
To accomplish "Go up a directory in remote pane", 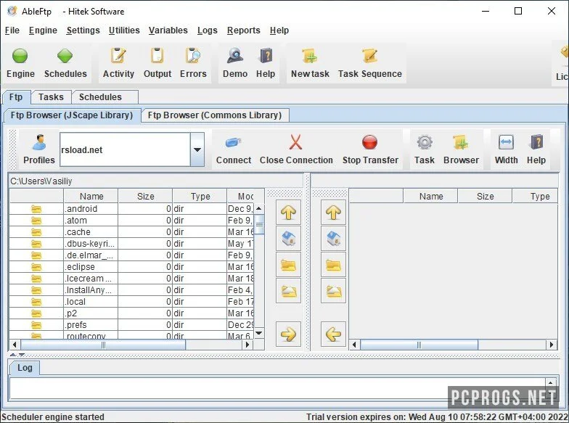I will 334,212.
